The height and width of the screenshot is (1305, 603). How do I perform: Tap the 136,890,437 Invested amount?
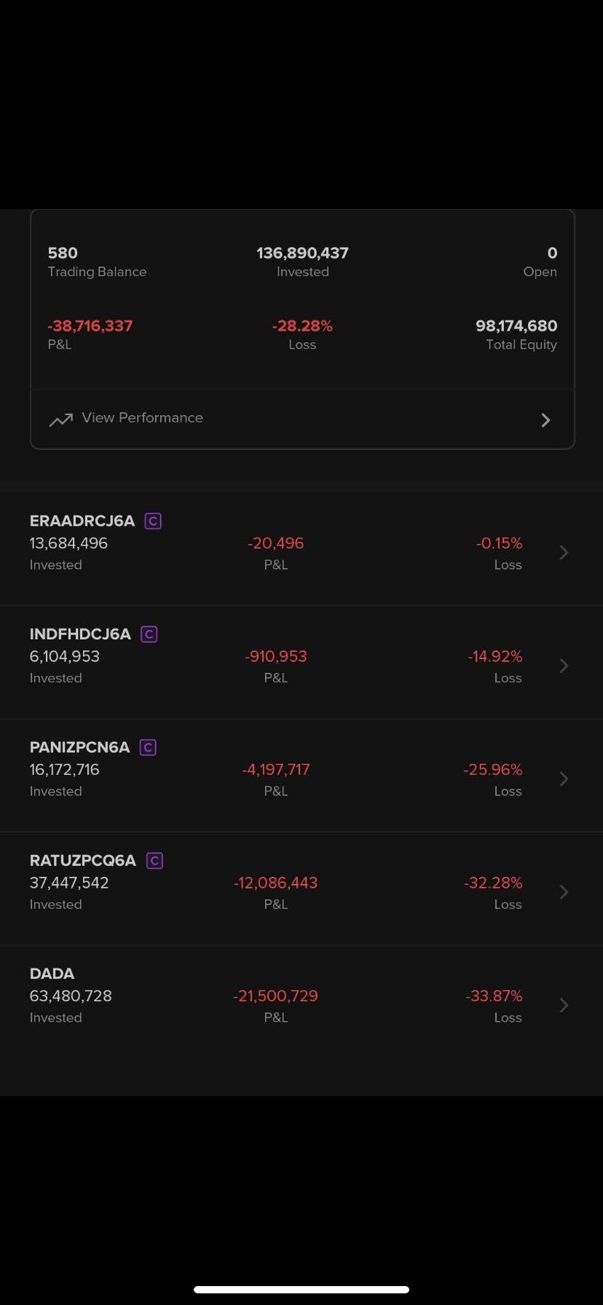302,253
